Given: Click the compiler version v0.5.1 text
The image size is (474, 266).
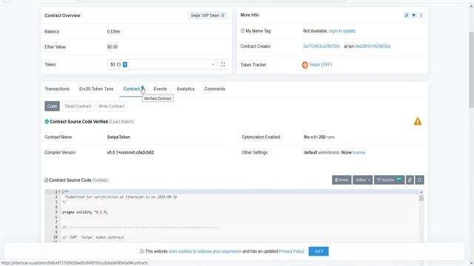Looking at the screenshot, I should coord(130,153).
